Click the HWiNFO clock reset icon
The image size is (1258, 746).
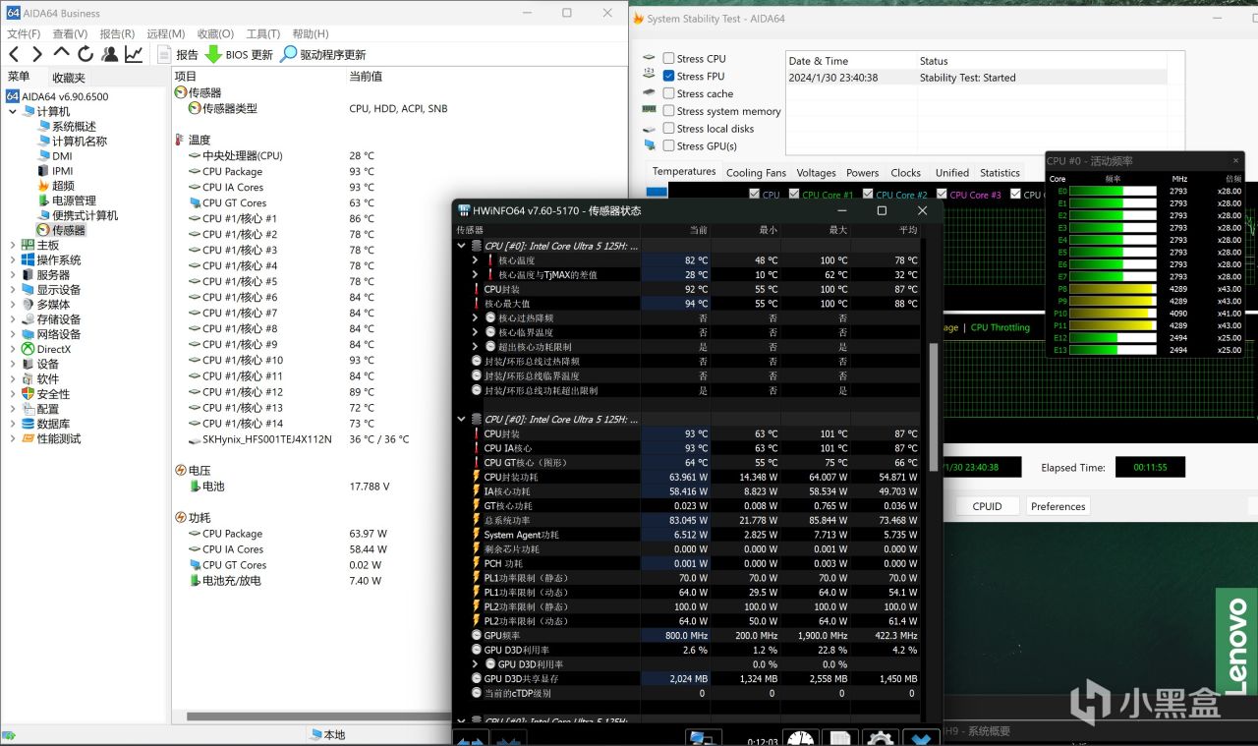pos(801,738)
